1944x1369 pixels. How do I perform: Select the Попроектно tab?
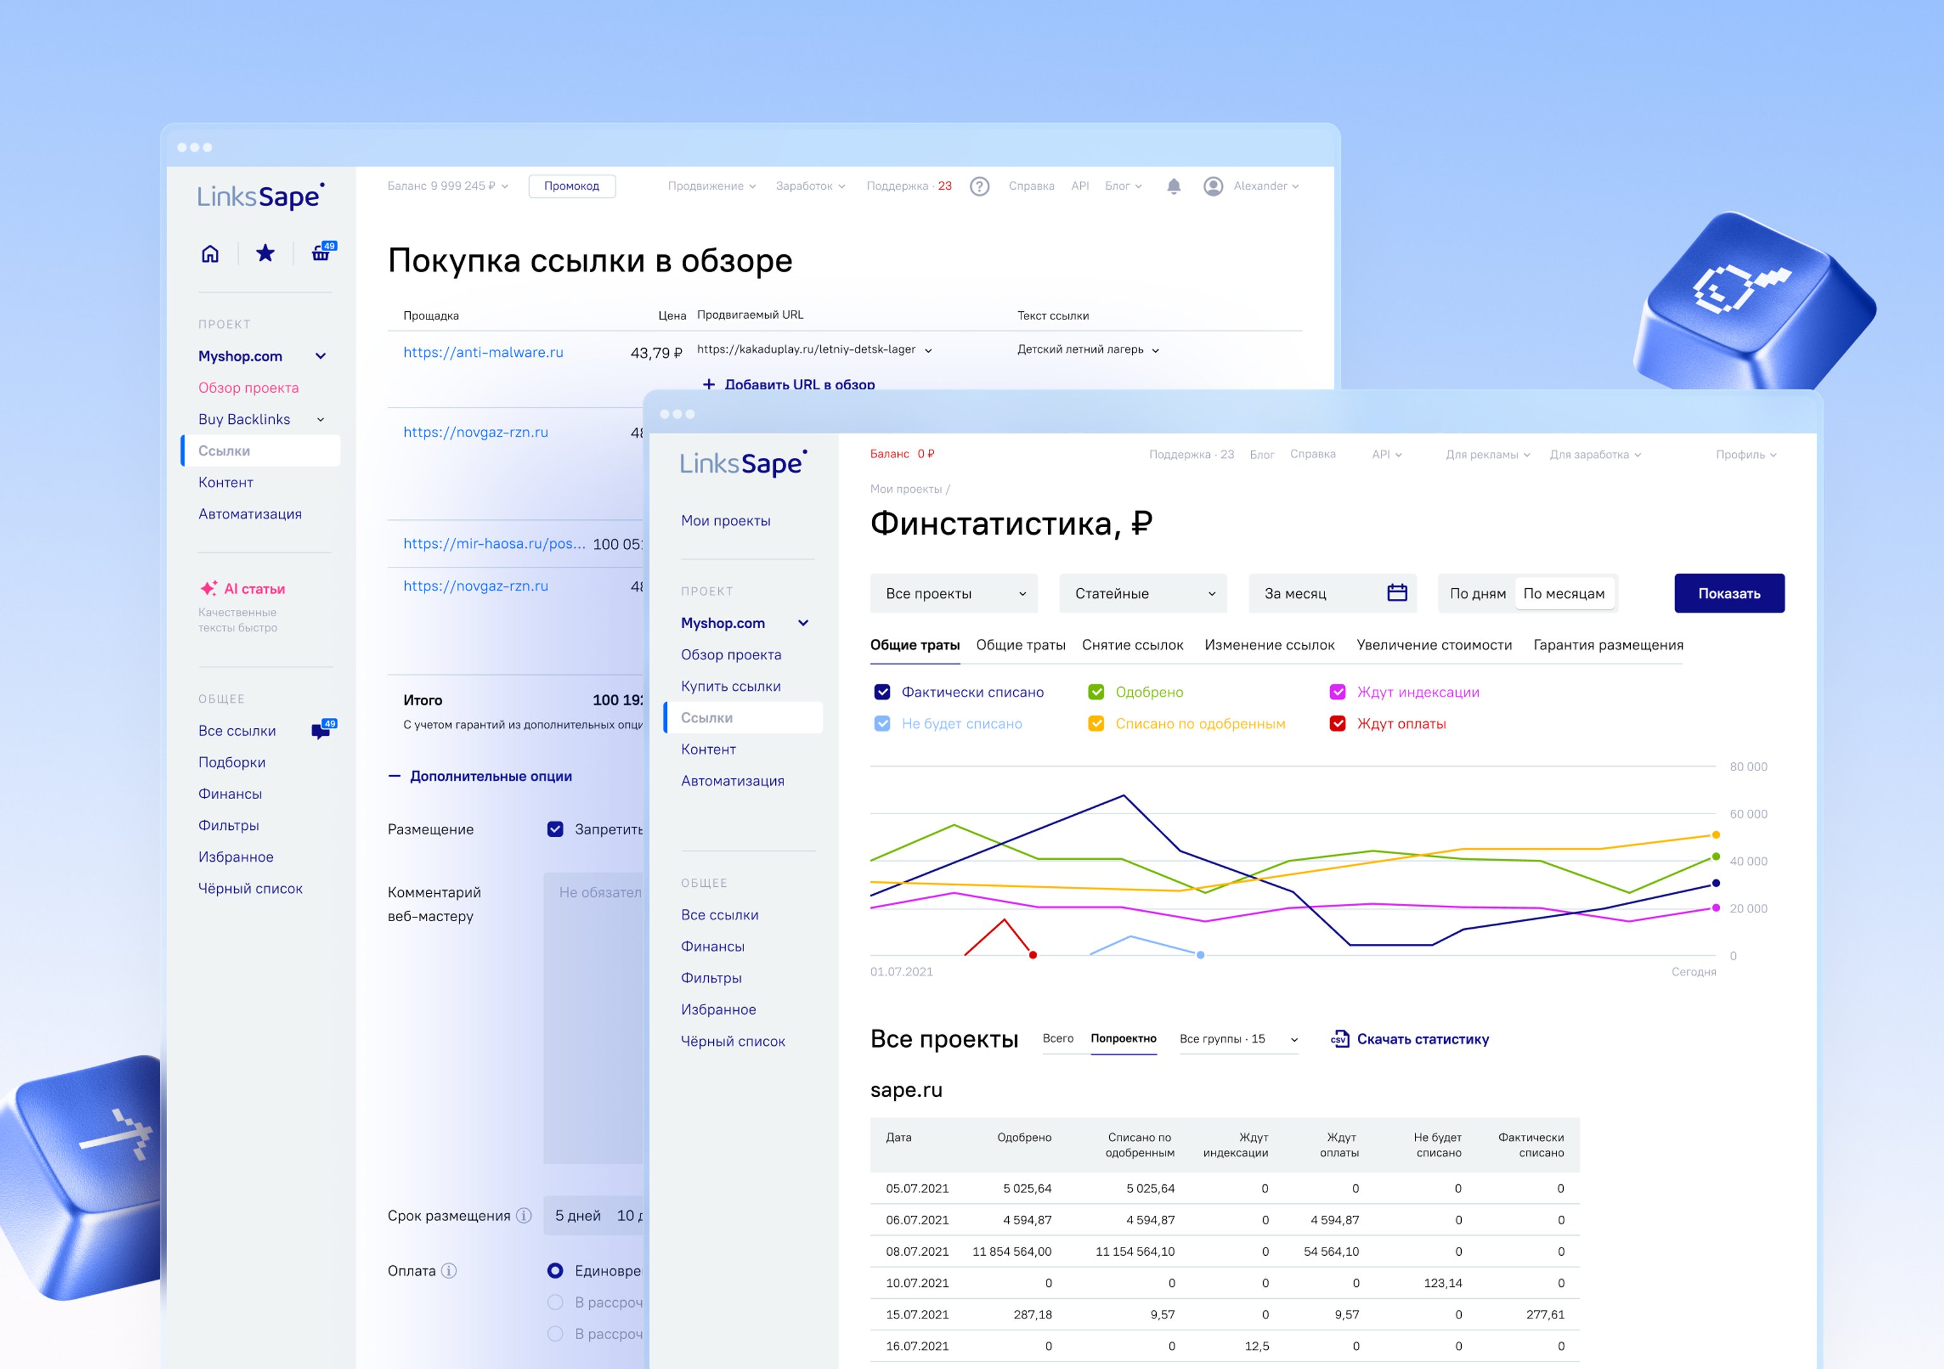pyautogui.click(x=1123, y=1039)
